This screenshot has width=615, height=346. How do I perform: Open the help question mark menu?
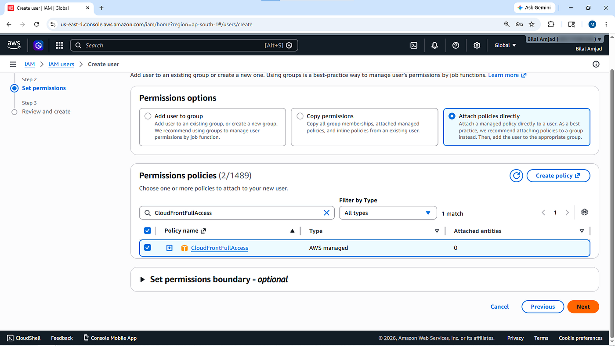click(x=456, y=45)
